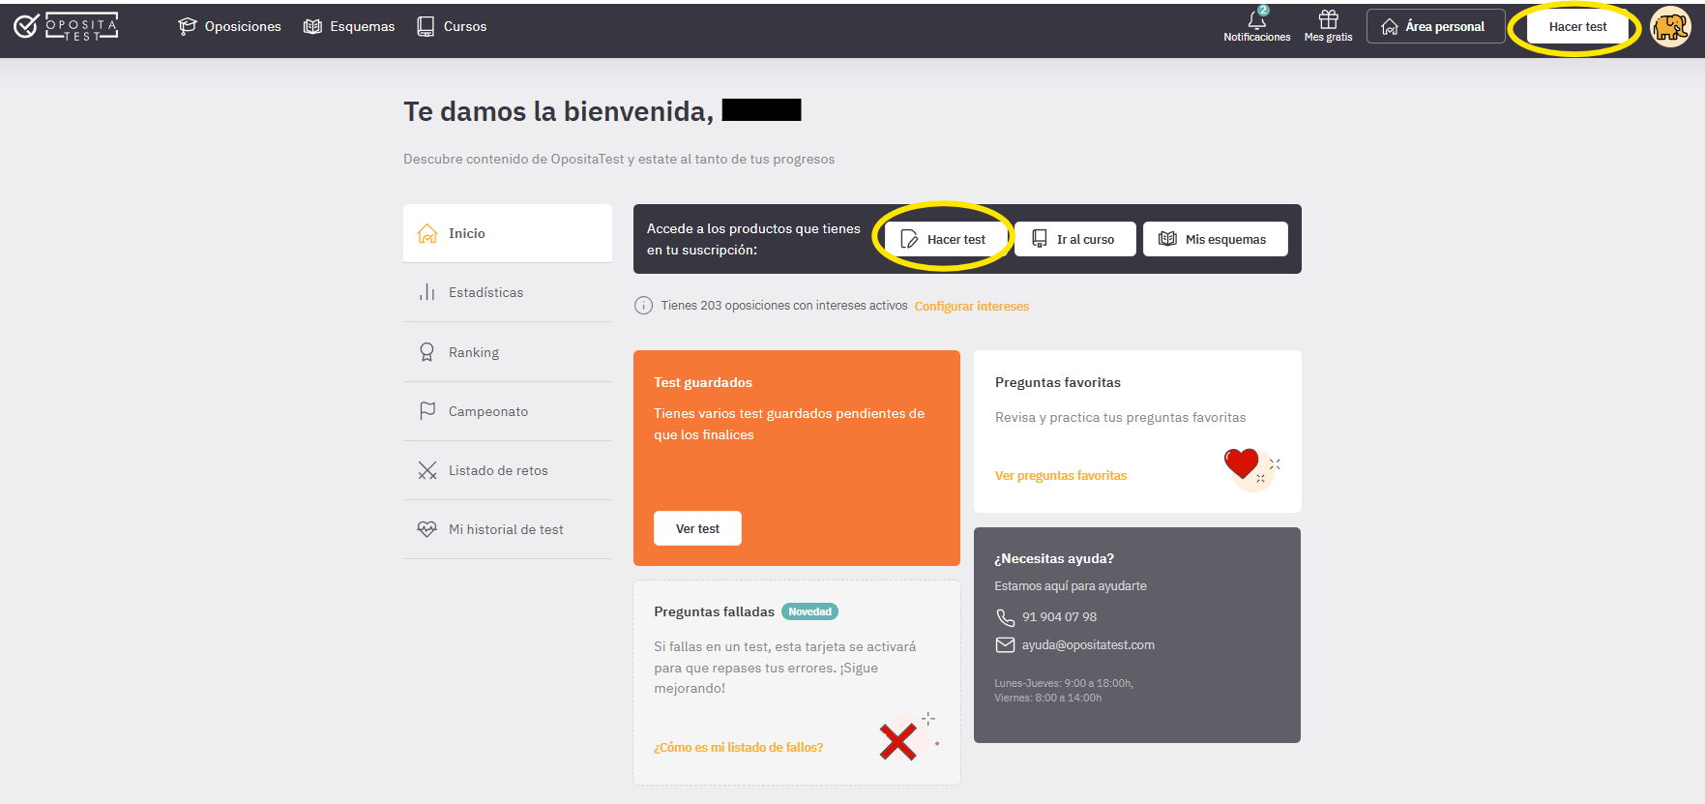Click the Novedad badge
The height and width of the screenshot is (804, 1705).
click(809, 611)
